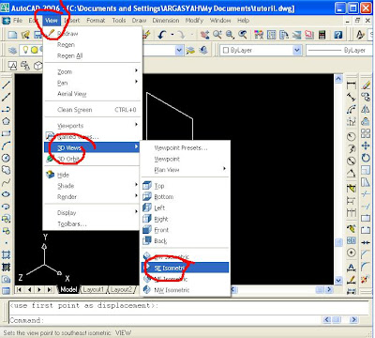Image resolution: width=375 pixels, height=338 pixels.
Task: Open the View menu
Action: click(51, 21)
